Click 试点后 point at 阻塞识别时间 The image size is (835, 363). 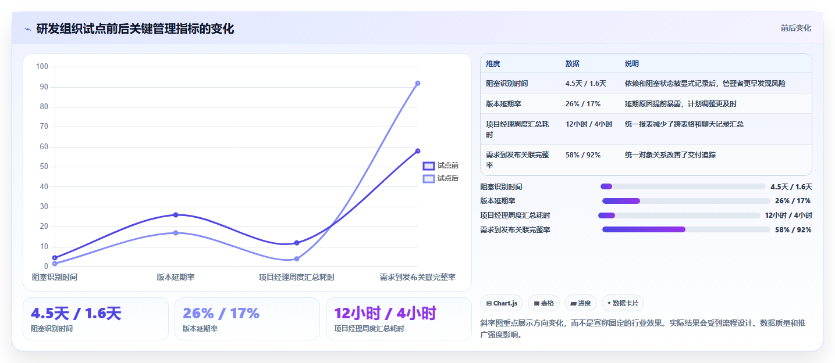click(x=55, y=264)
